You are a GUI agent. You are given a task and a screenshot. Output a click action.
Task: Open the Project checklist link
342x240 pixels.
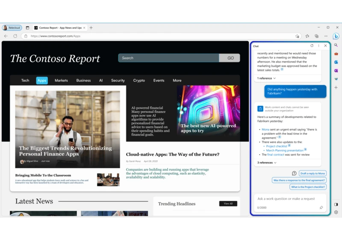pos(277,146)
